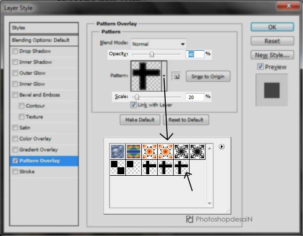This screenshot has height=236, width=303.
Task: Select the first black checker square pattern
Action: (x=118, y=167)
